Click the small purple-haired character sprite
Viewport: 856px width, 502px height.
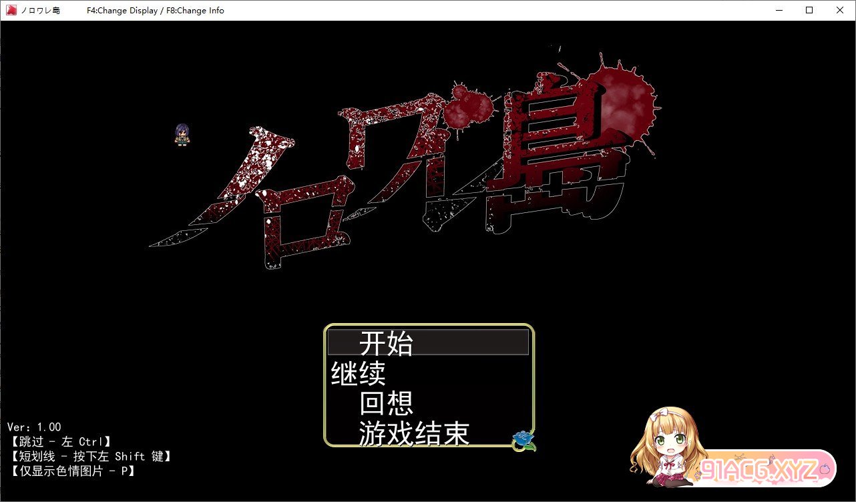click(x=182, y=135)
